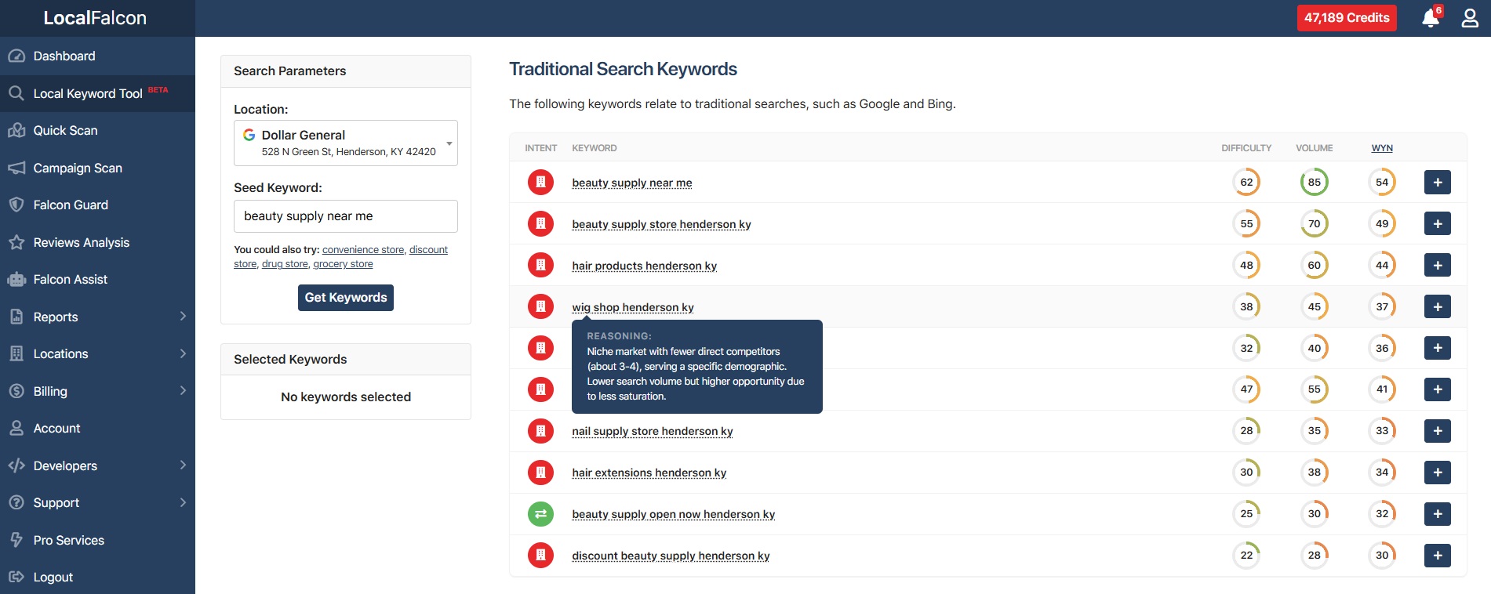Click the Seed Keyword input field
Image resolution: width=1491 pixels, height=594 pixels.
(x=346, y=216)
